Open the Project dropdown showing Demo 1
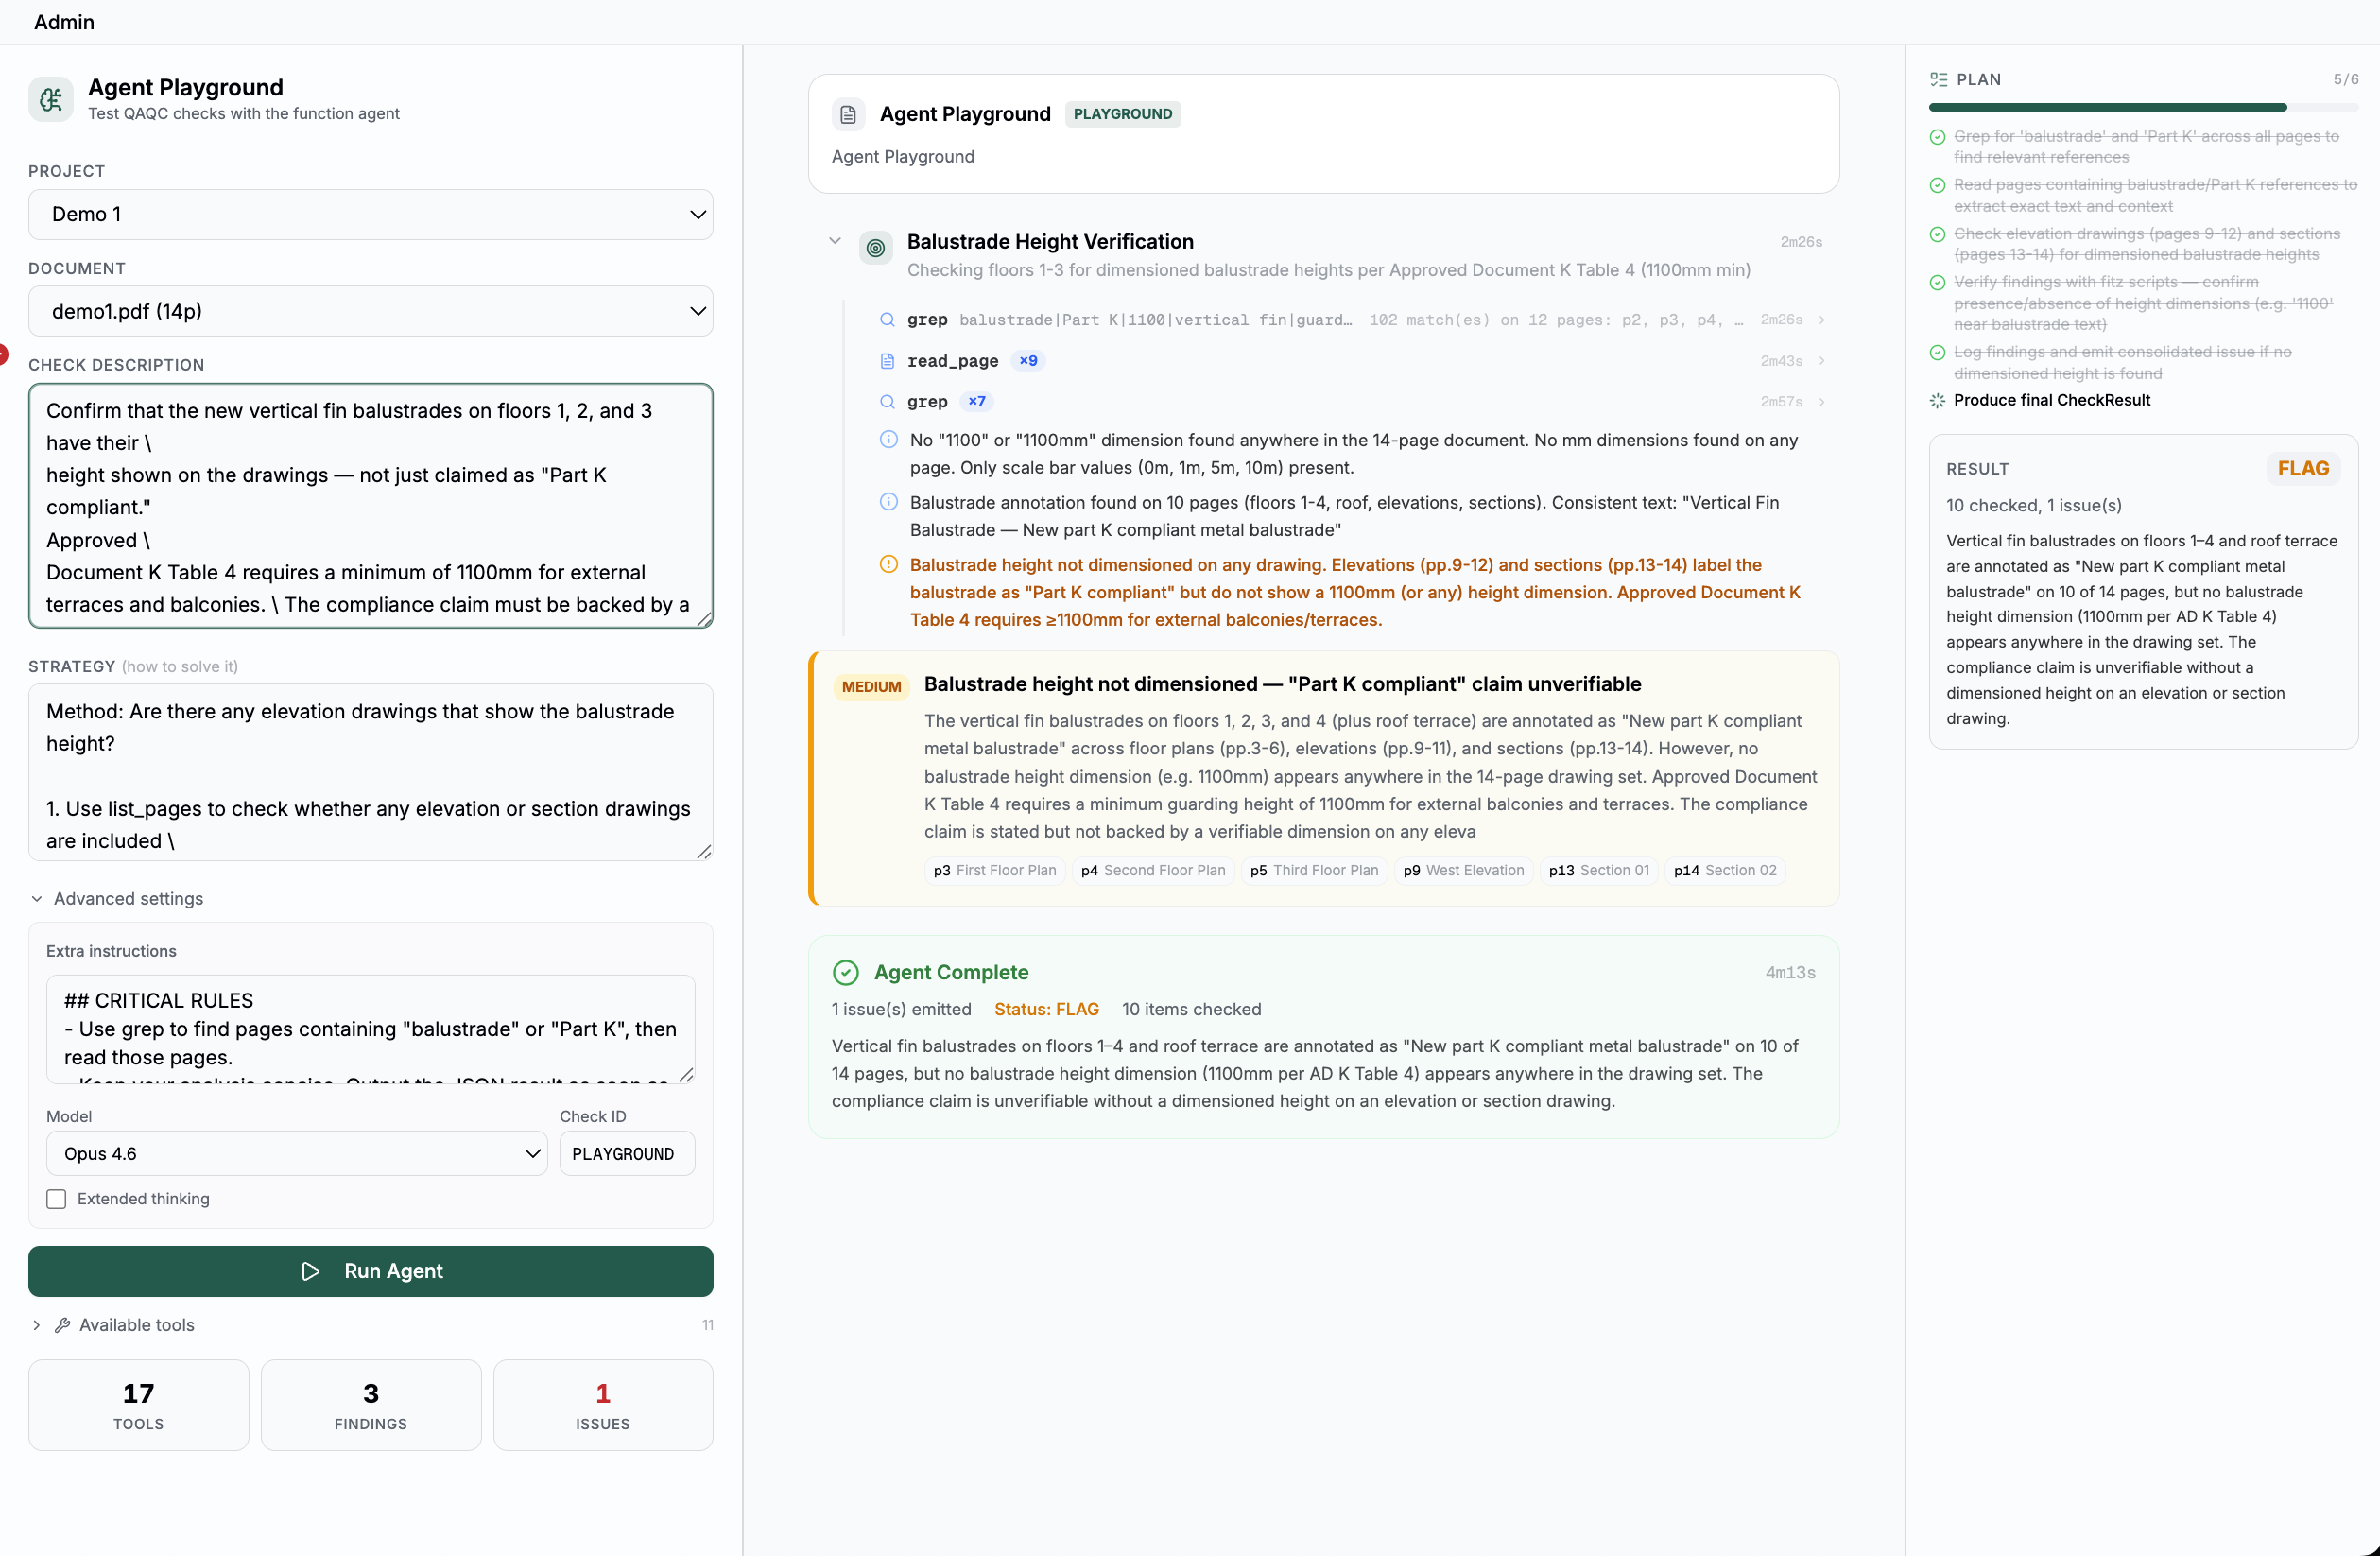The image size is (2380, 1556). click(370, 214)
